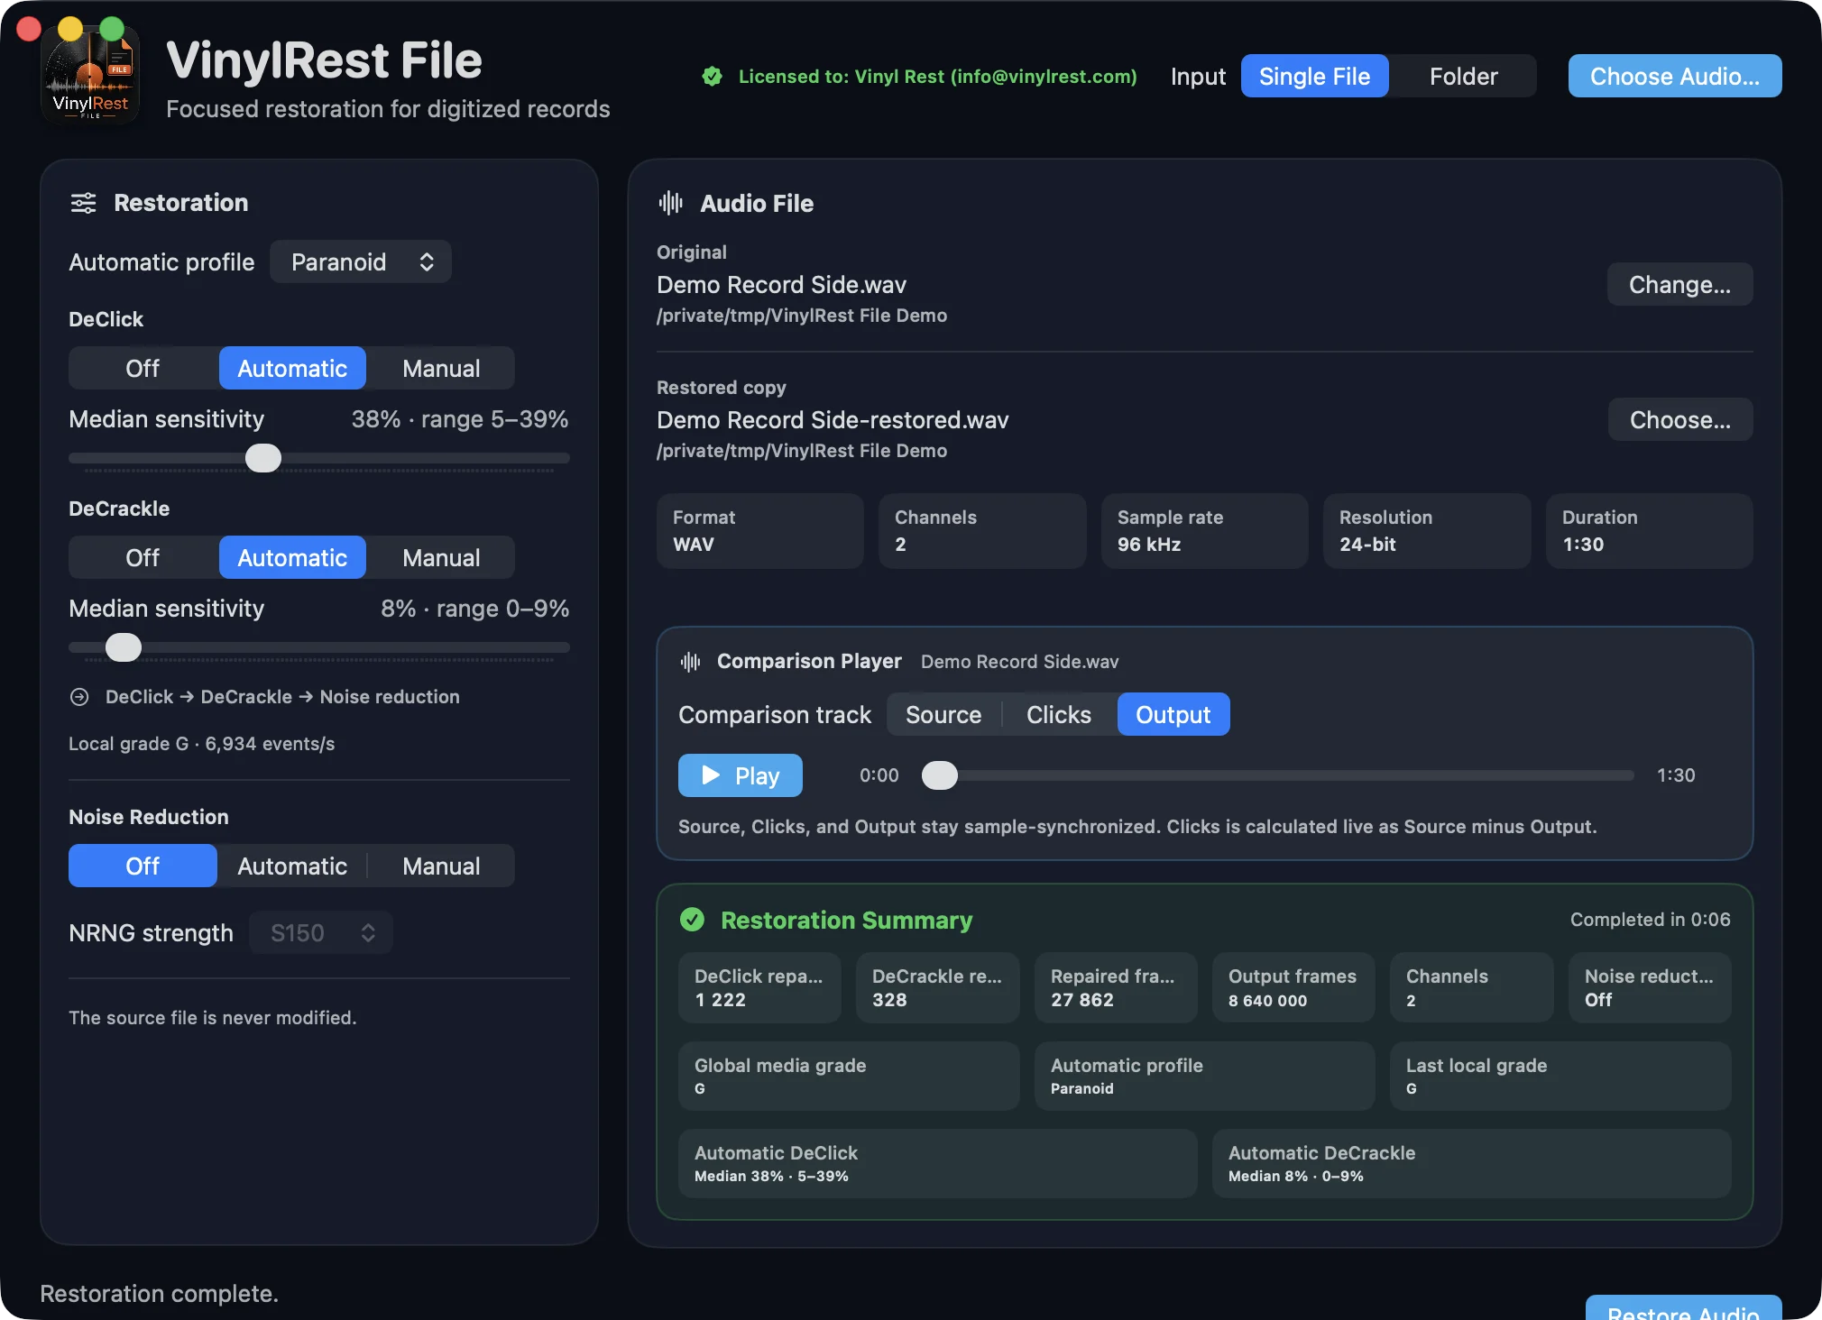Click the 'Completed in 0:06' text
Image resolution: width=1822 pixels, height=1320 pixels.
1650,920
